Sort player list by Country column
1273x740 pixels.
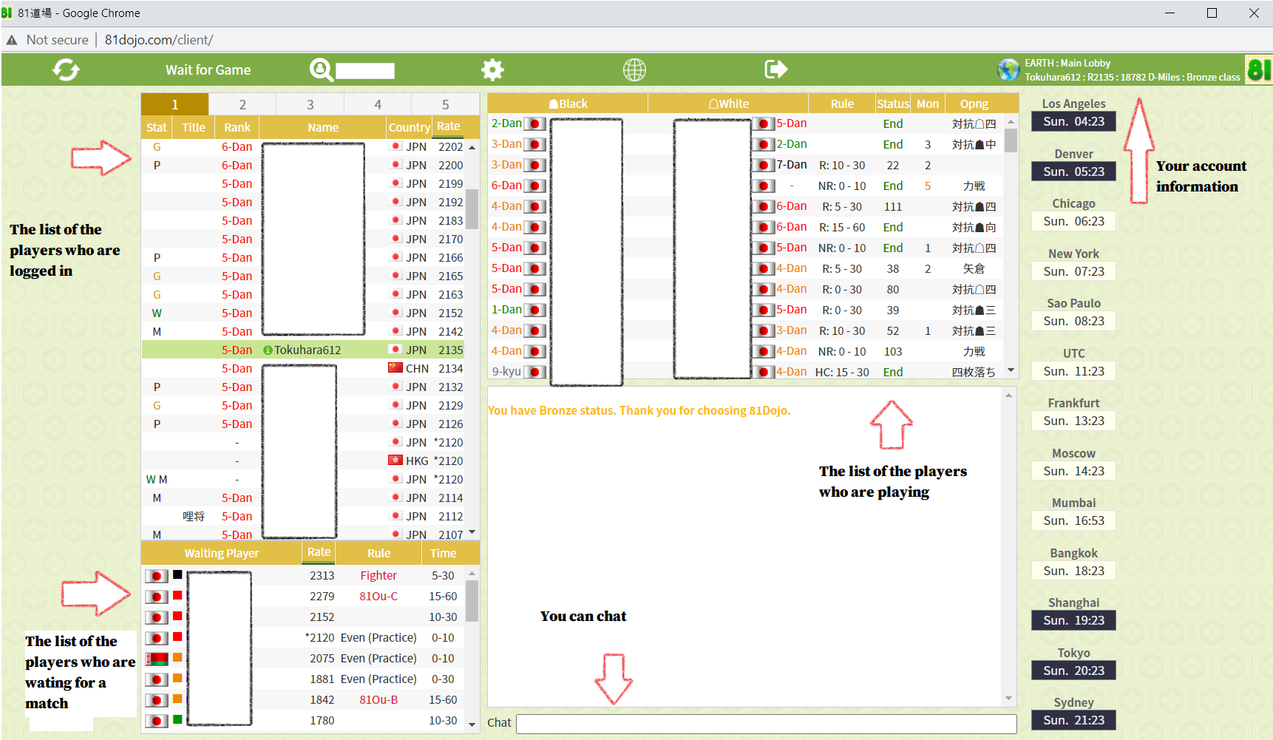(409, 127)
